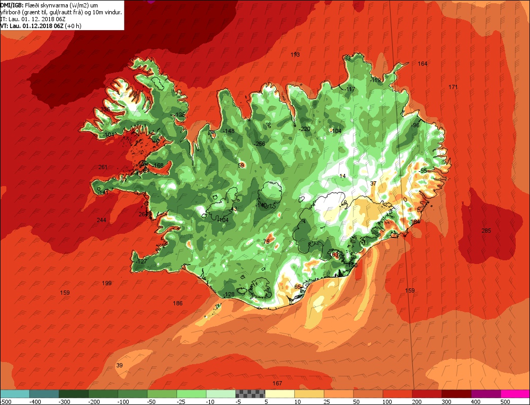Click the 'IT: Lau. 01. 12. 2018 06Z' line

point(33,19)
